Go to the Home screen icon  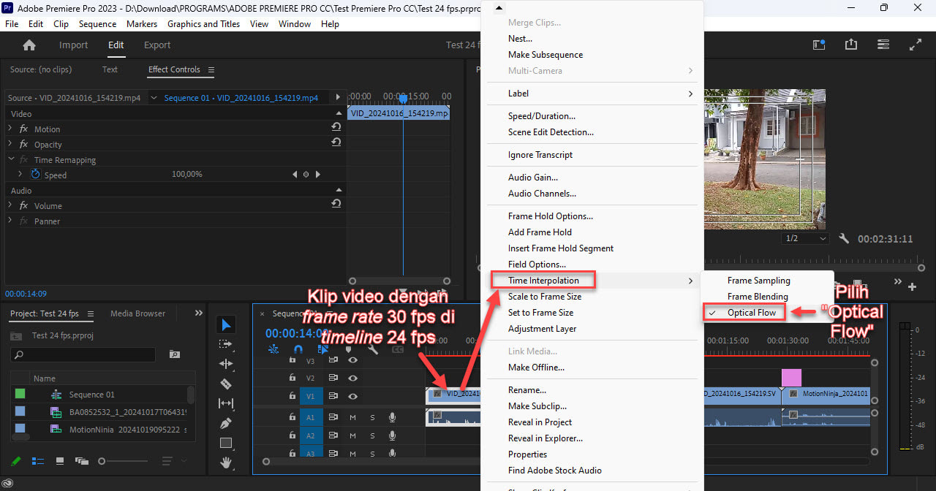[x=29, y=45]
